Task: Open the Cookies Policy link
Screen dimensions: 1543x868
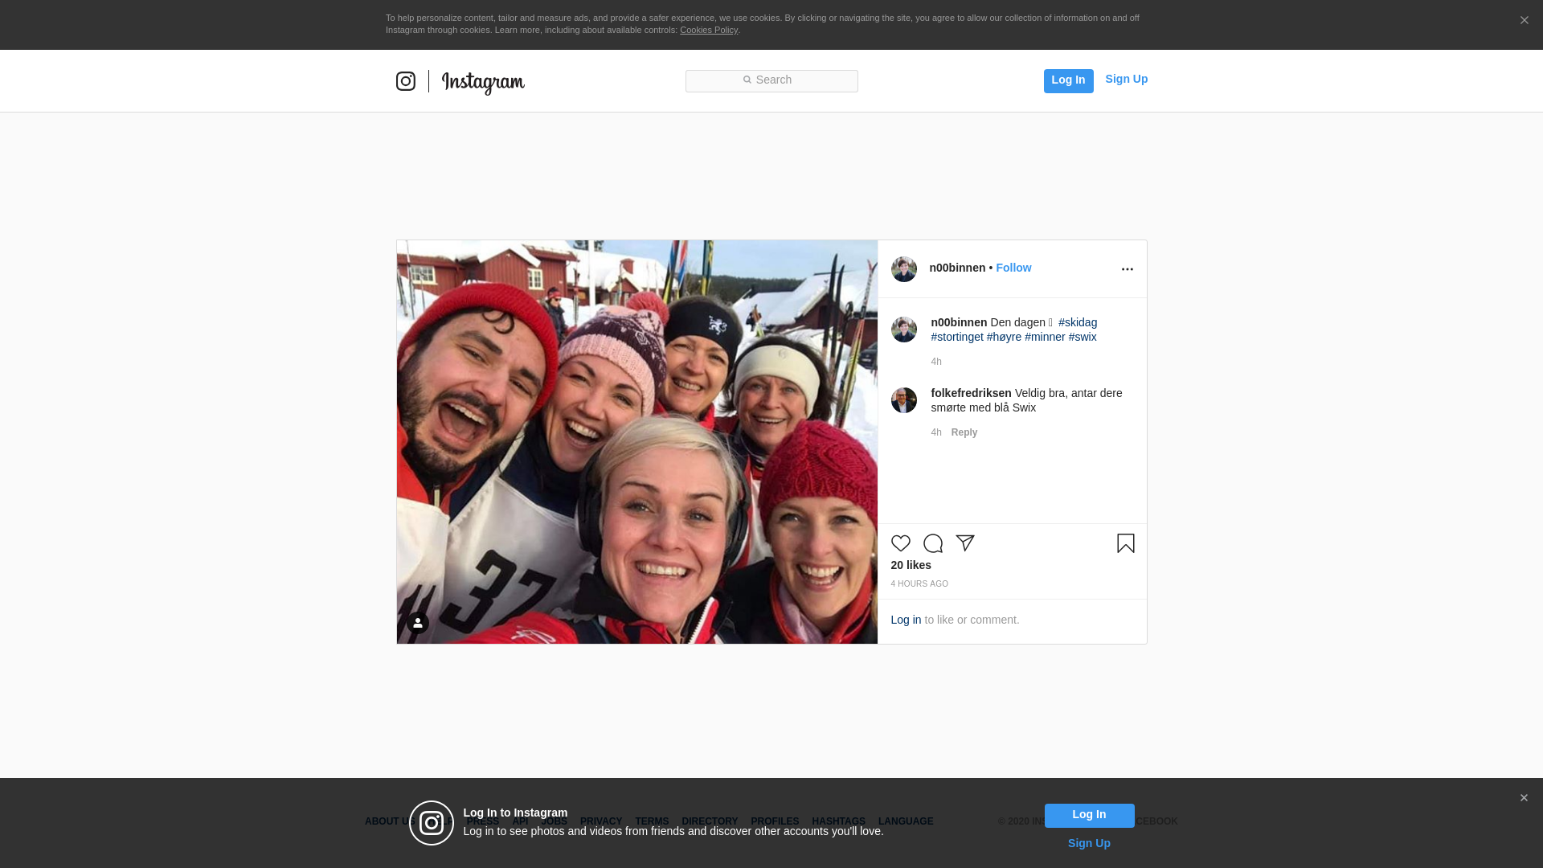Action: pos(708,30)
